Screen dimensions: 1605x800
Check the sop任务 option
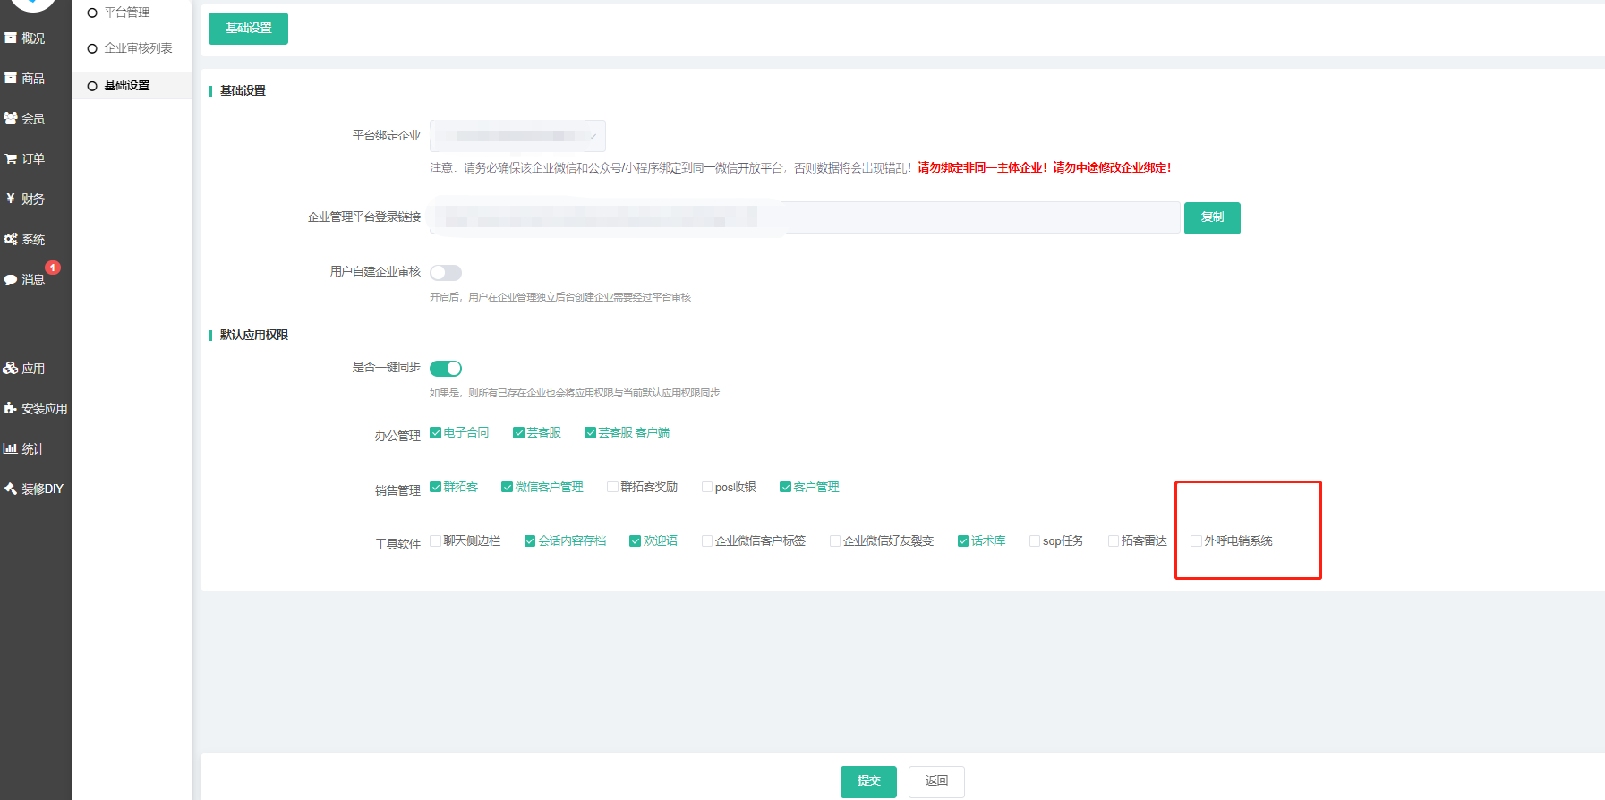[1035, 540]
